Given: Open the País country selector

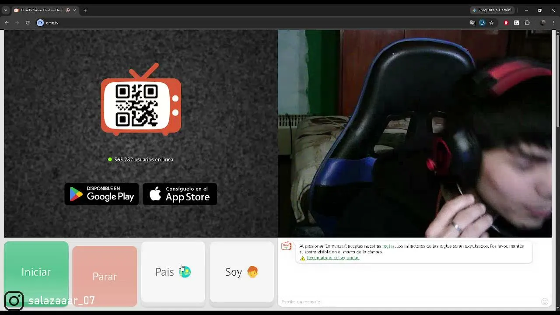Looking at the screenshot, I should pyautogui.click(x=173, y=272).
